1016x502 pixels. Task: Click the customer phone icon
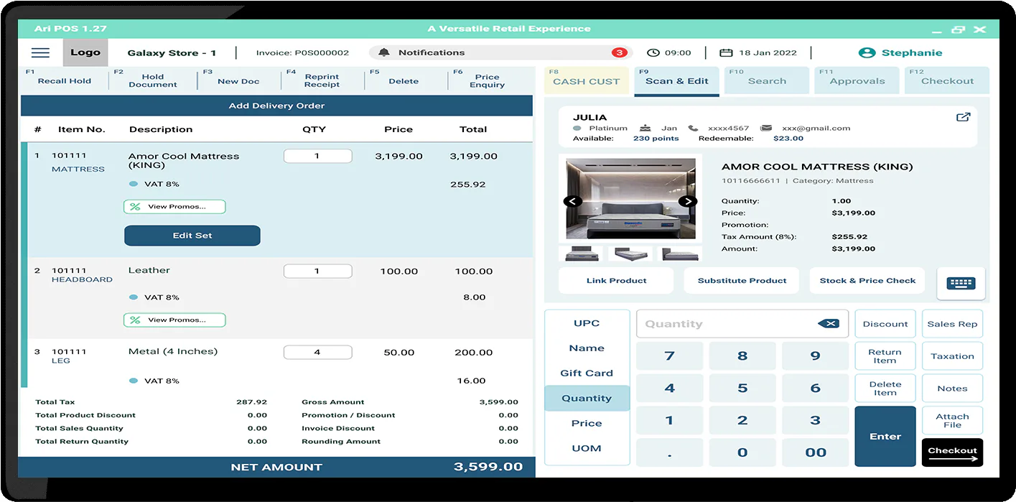[x=692, y=128]
